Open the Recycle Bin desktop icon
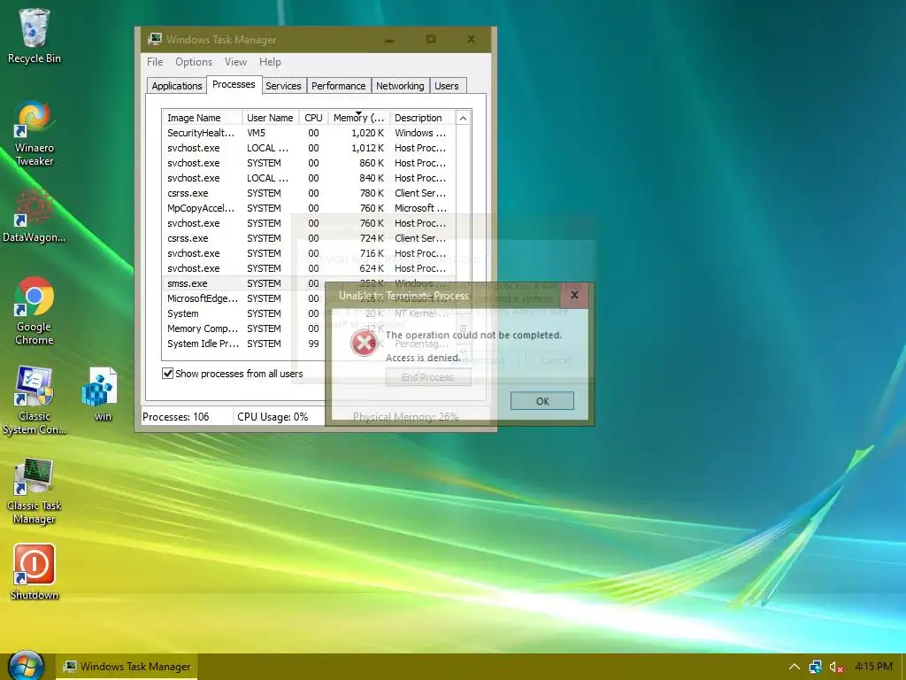This screenshot has width=906, height=680. click(x=34, y=35)
